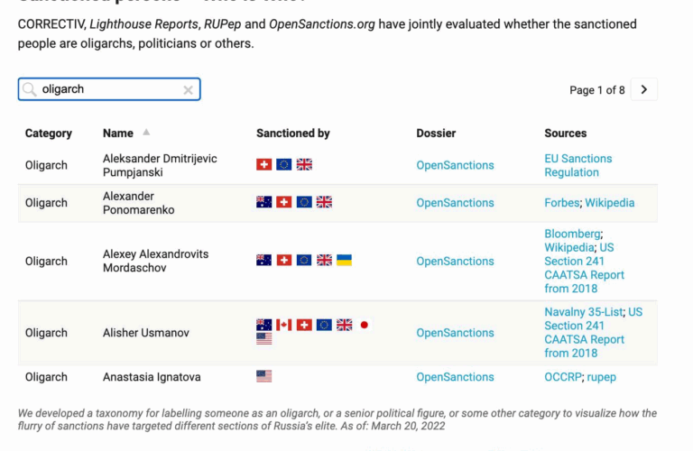Focus the table search input field
This screenshot has height=451, width=693.
108,89
